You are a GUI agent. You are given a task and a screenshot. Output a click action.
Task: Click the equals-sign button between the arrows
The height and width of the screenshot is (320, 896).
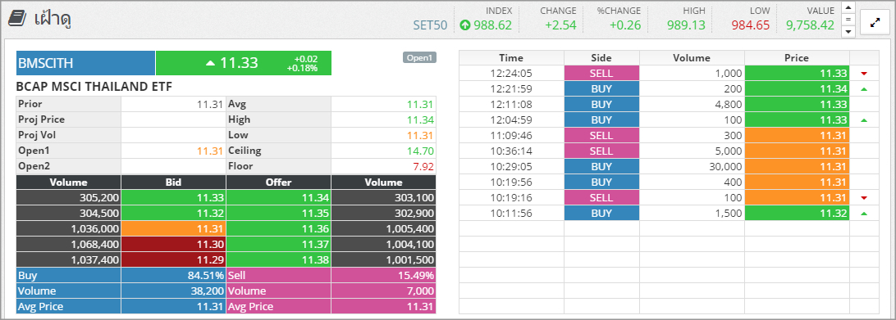[x=848, y=20]
